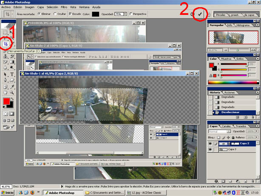The height and width of the screenshot is (196, 261).
Task: Delete state trash icon in Historia panel
Action: tap(252, 117)
